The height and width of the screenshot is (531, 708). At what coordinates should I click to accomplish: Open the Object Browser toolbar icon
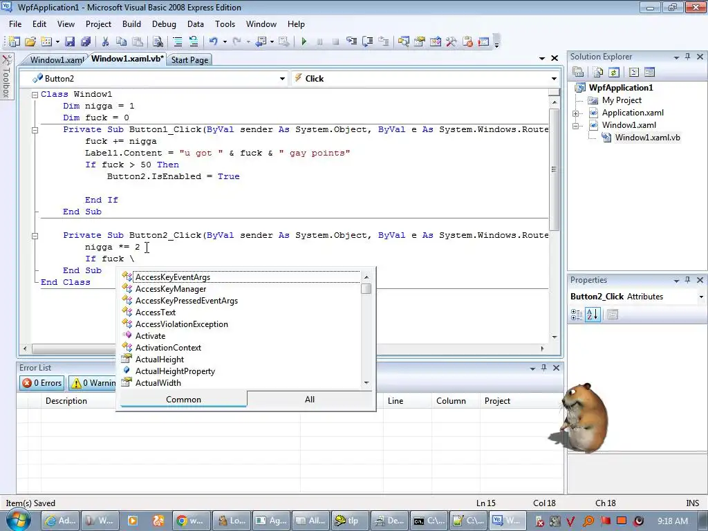pos(436,41)
